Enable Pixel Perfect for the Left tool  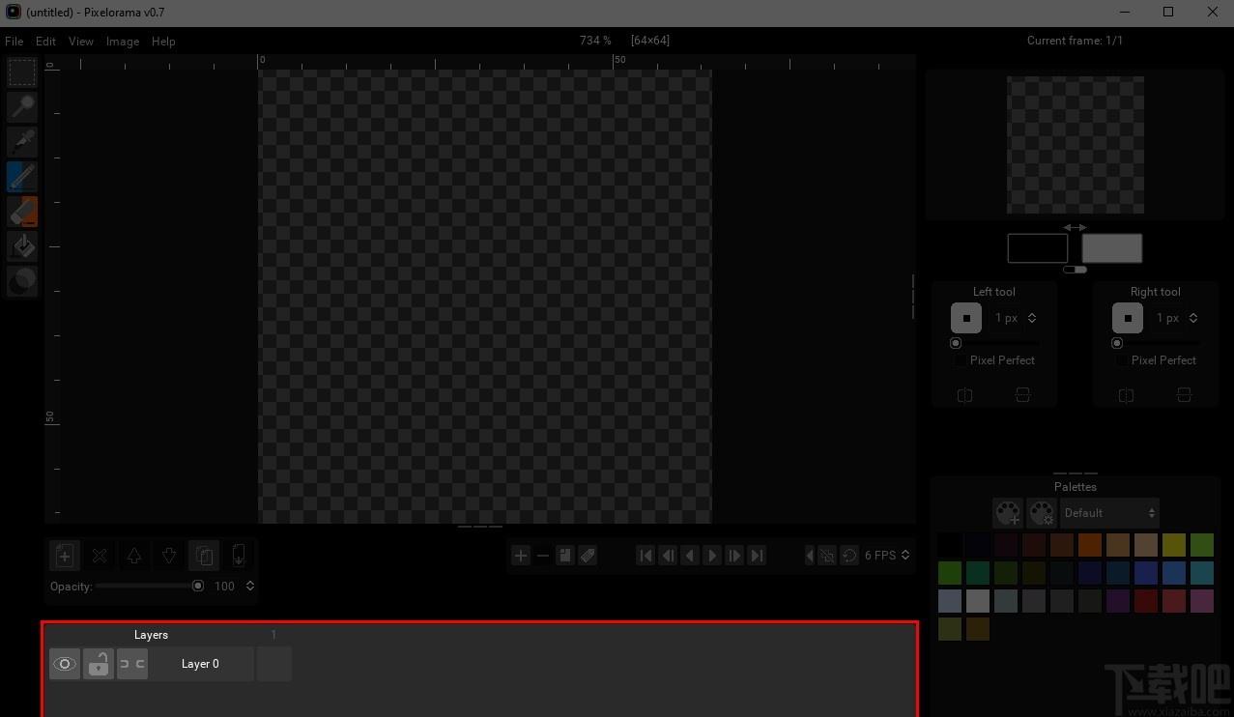961,360
